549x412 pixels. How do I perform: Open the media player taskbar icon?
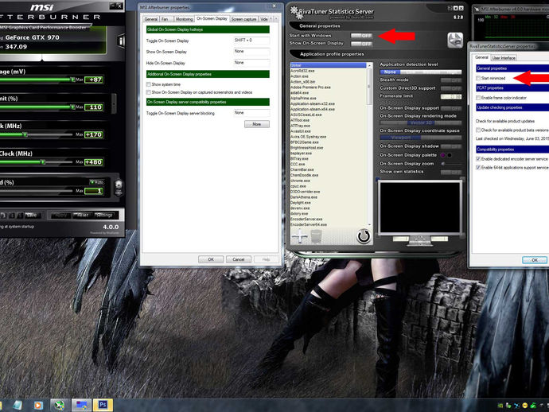coord(38,405)
